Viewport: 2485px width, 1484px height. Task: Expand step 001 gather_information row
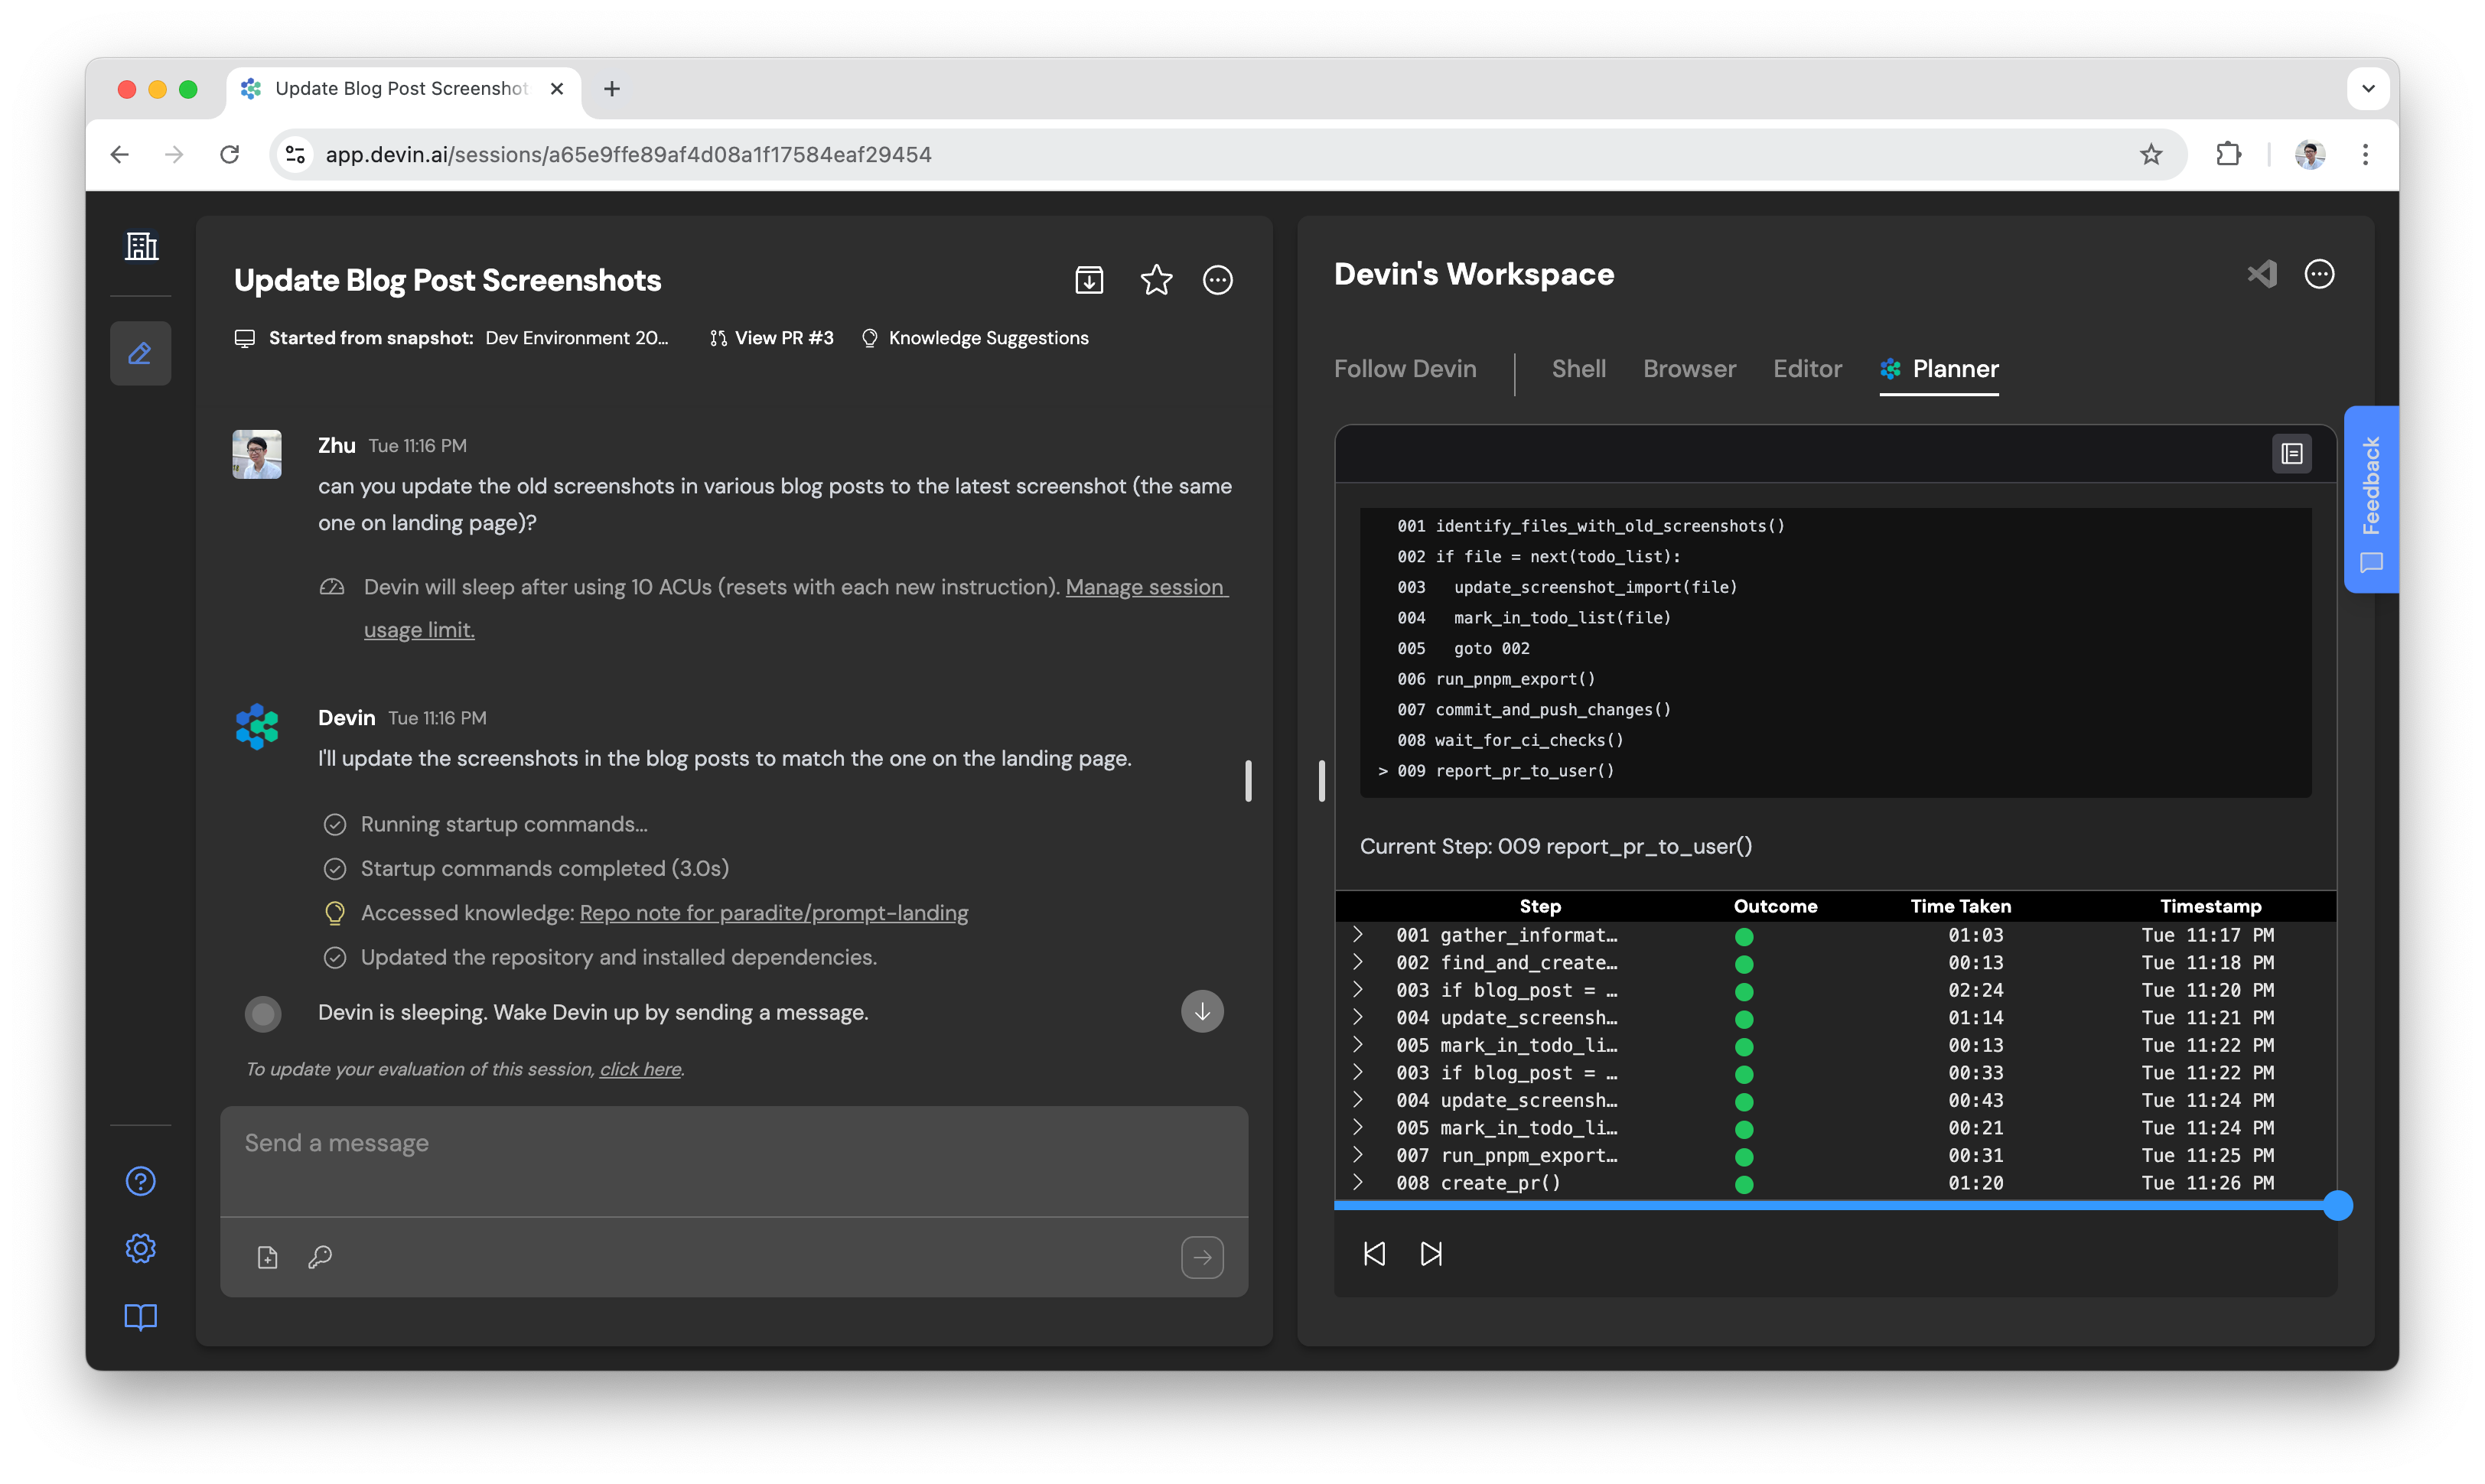coord(1358,935)
